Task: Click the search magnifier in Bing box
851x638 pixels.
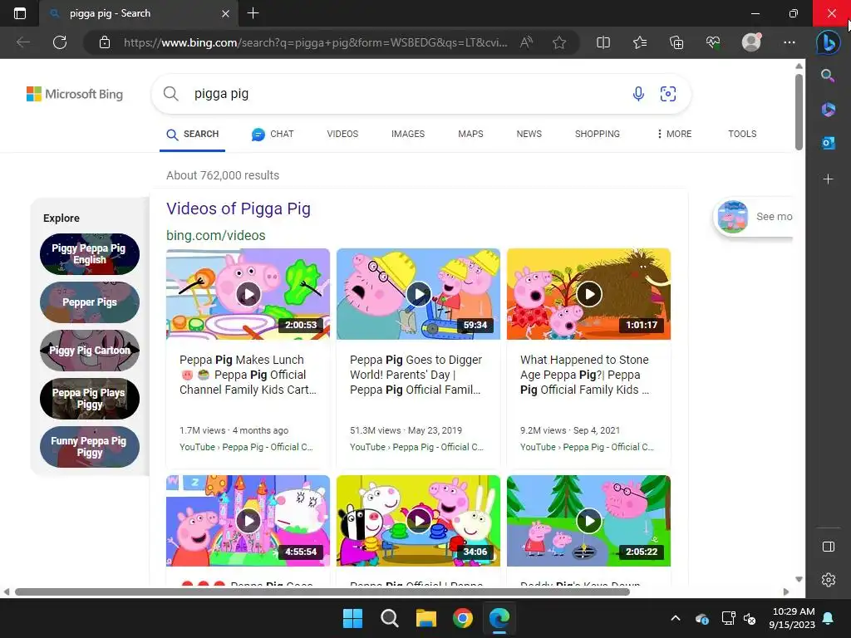Action: tap(171, 94)
